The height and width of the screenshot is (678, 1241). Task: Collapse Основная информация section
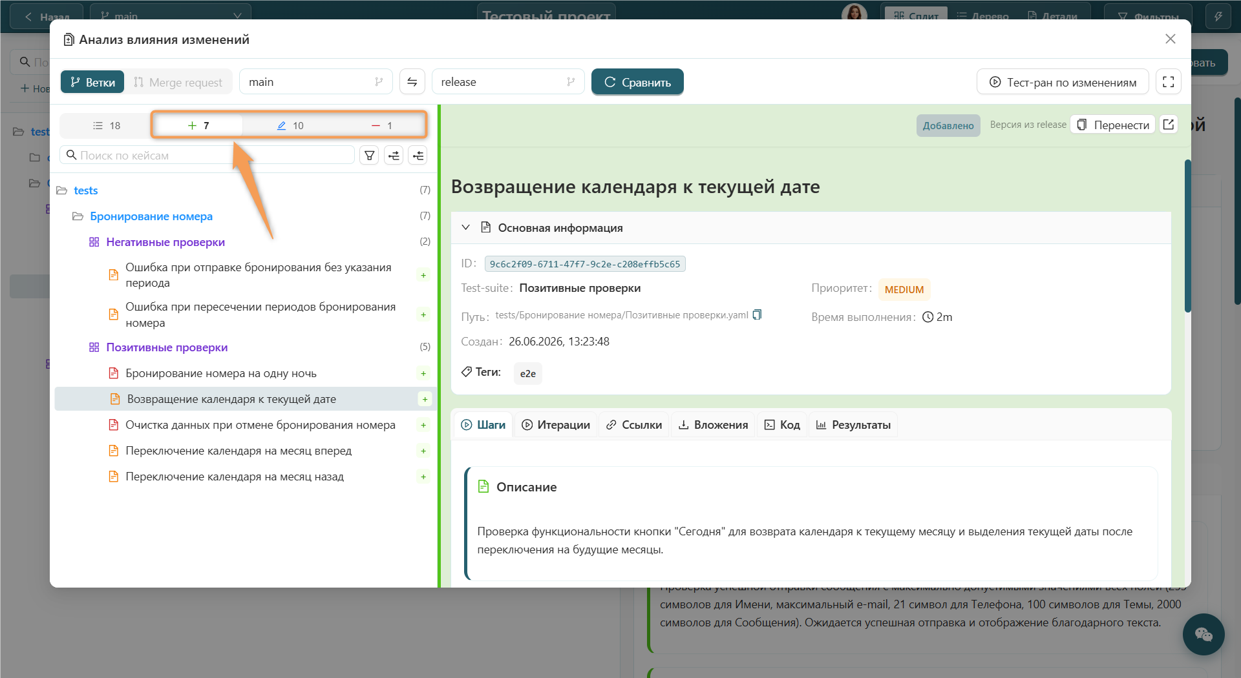coord(466,227)
